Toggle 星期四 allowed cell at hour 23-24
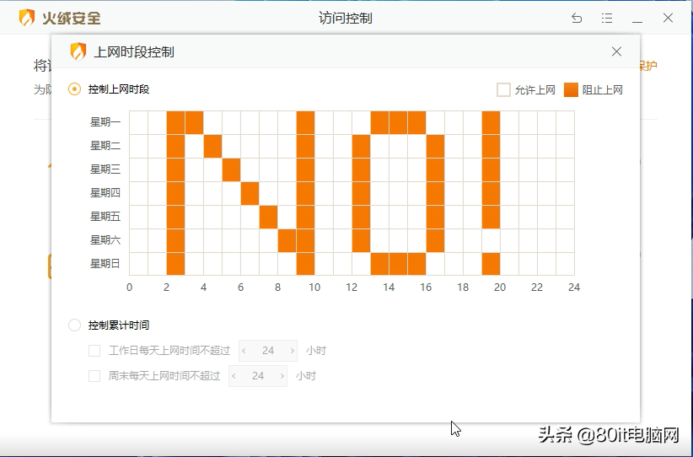The image size is (693, 457). (565, 194)
